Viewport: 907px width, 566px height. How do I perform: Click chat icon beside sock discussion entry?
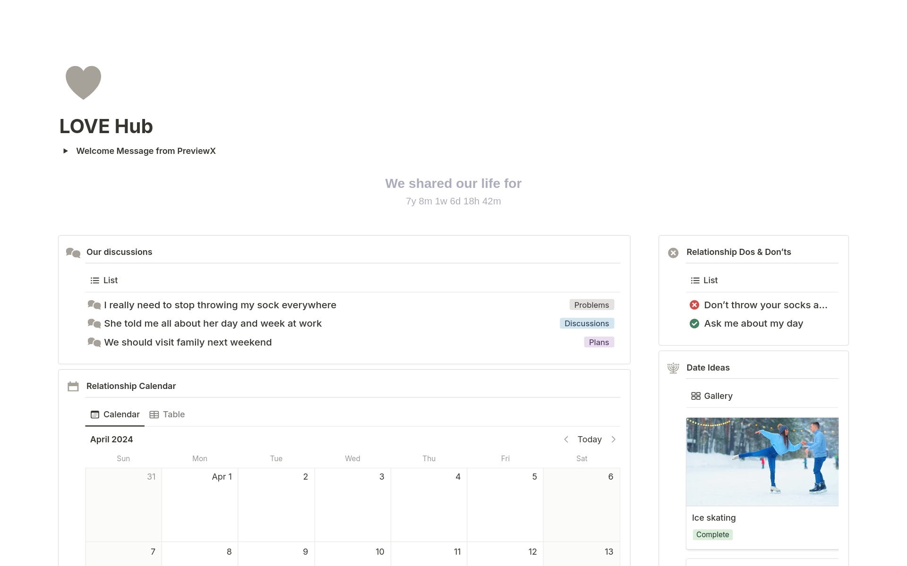(x=94, y=305)
